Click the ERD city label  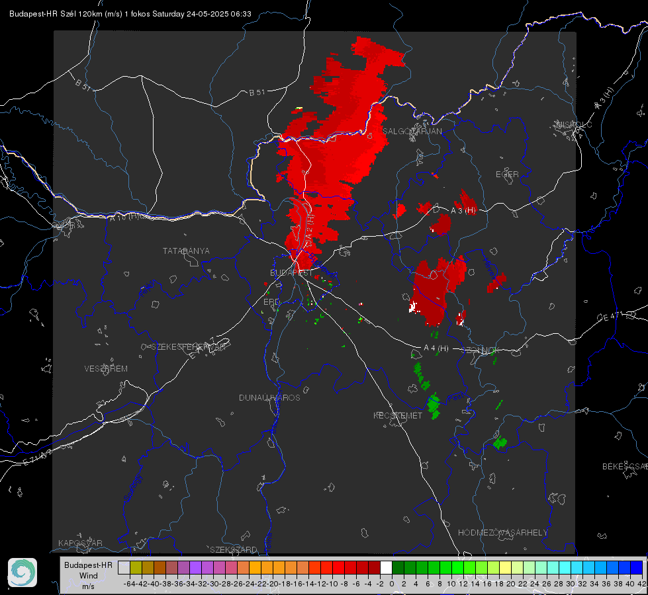(271, 302)
